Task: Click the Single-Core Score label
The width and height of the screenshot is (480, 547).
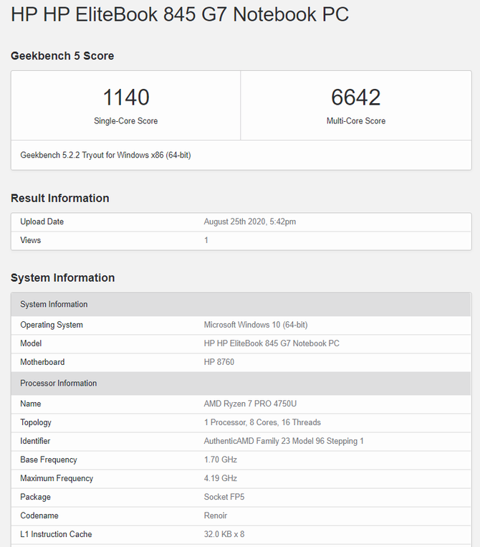Action: point(126,120)
